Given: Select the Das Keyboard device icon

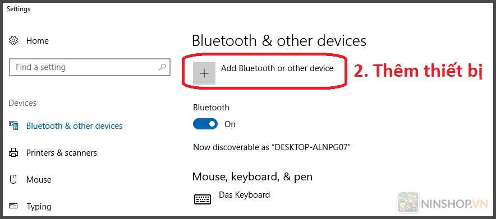Looking at the screenshot, I should click(x=203, y=199).
